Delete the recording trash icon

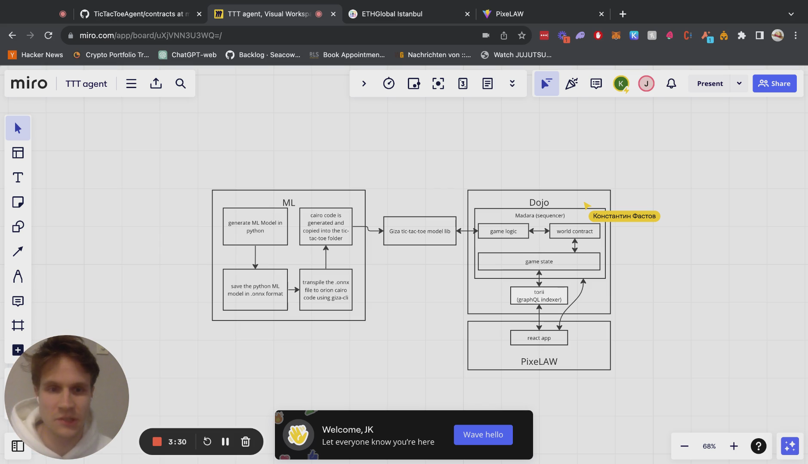coord(246,442)
